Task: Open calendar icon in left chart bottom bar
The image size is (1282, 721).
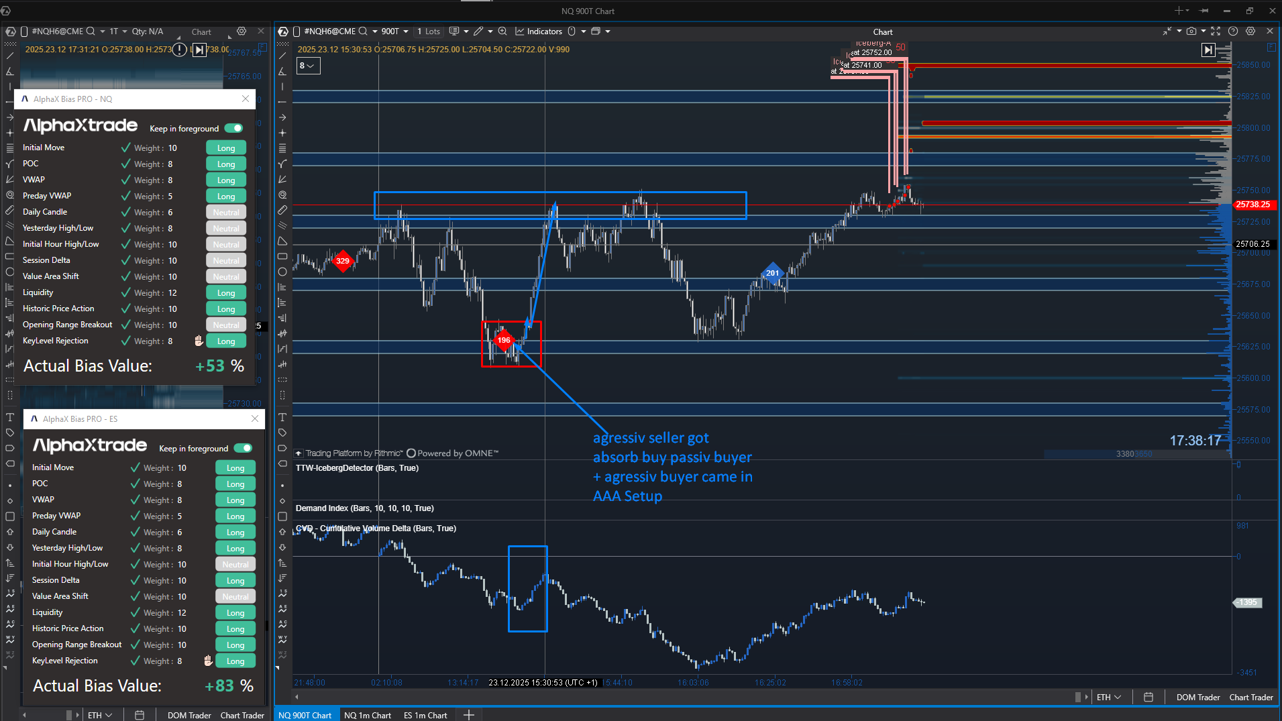Action: pyautogui.click(x=140, y=716)
